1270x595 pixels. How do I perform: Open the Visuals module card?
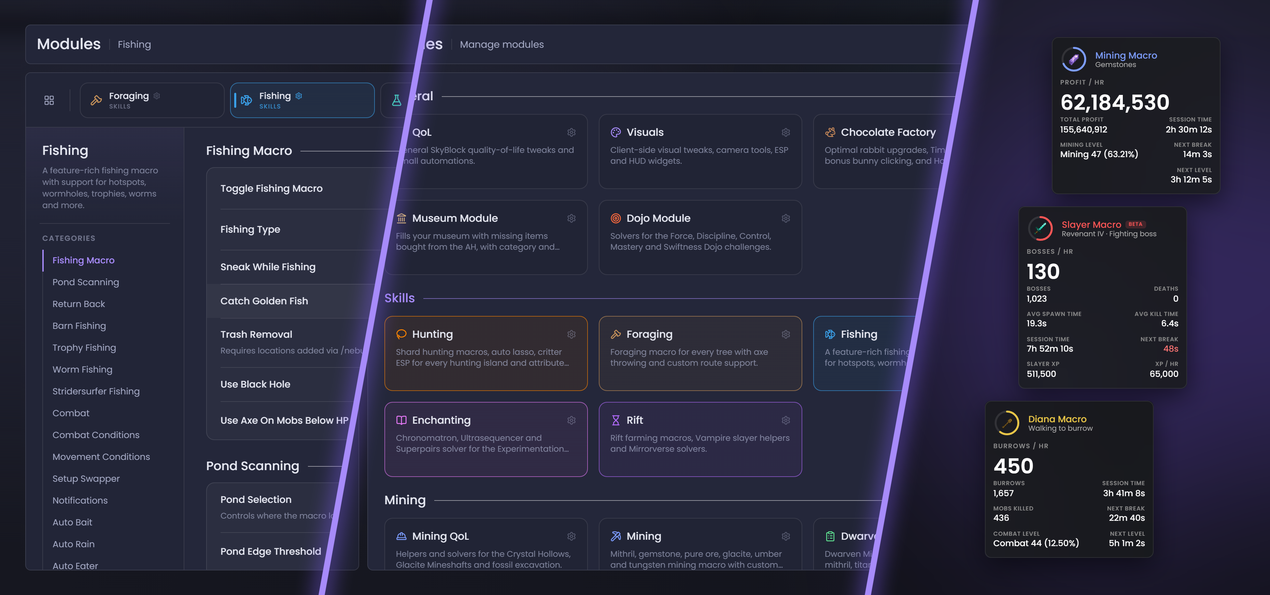pyautogui.click(x=700, y=151)
